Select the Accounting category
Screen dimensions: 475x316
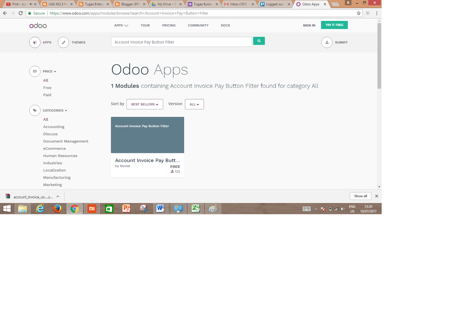54,127
